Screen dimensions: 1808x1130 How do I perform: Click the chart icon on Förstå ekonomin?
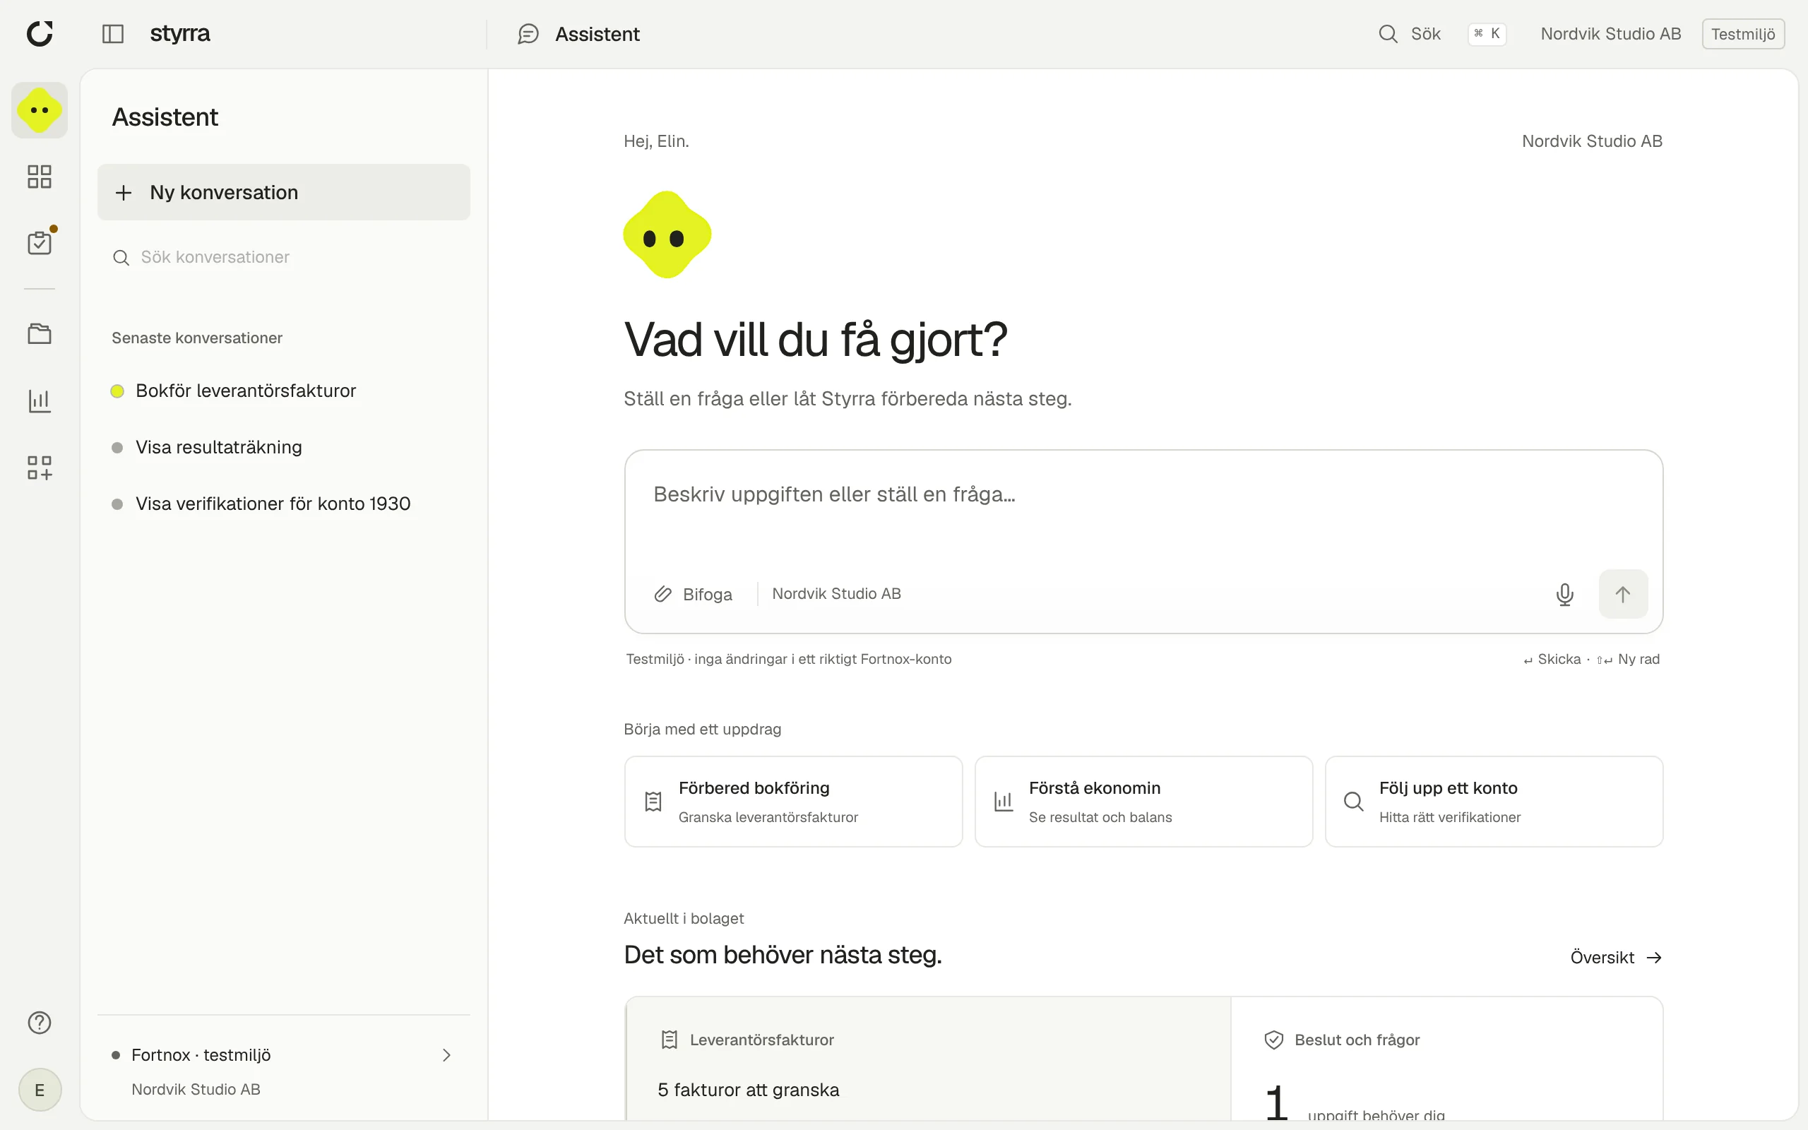(1004, 801)
